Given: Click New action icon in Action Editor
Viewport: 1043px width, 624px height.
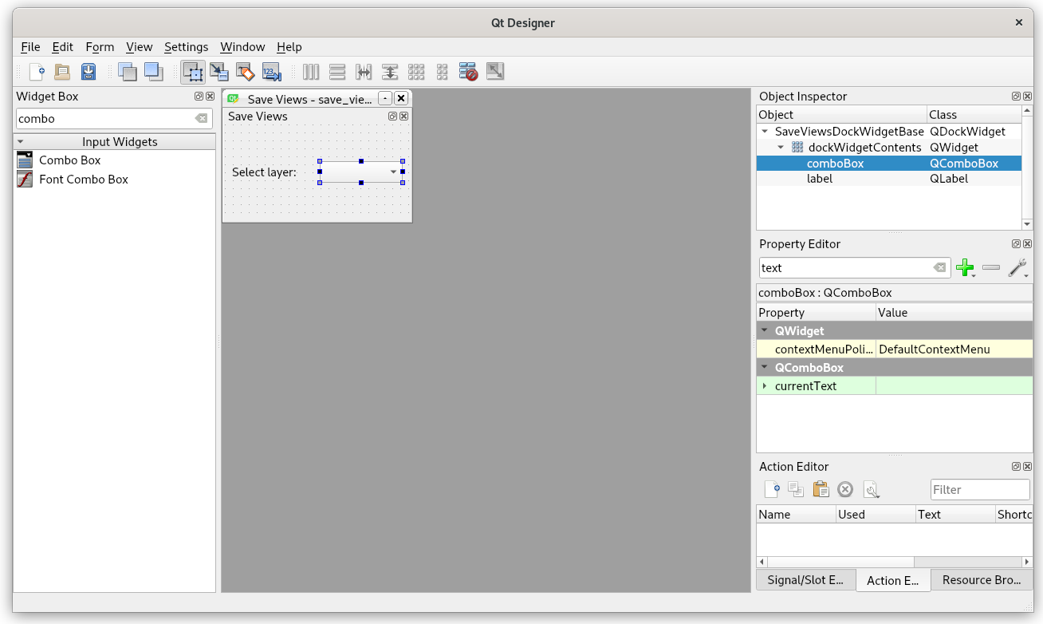Looking at the screenshot, I should (x=772, y=489).
